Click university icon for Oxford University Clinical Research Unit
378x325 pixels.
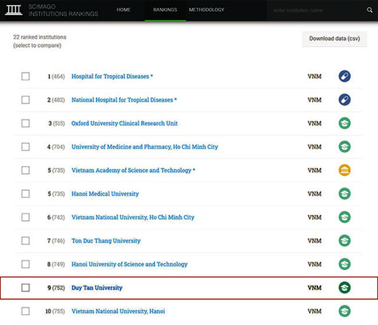[345, 123]
